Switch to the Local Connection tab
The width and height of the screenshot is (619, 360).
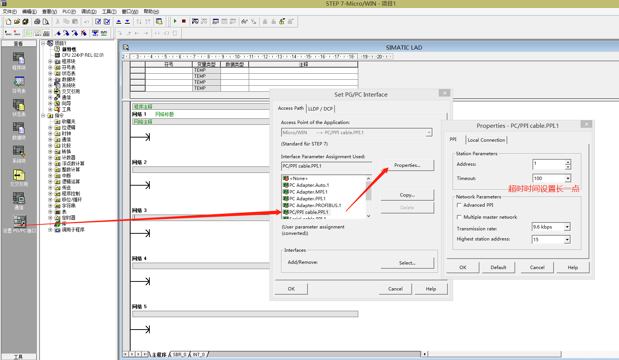486,140
